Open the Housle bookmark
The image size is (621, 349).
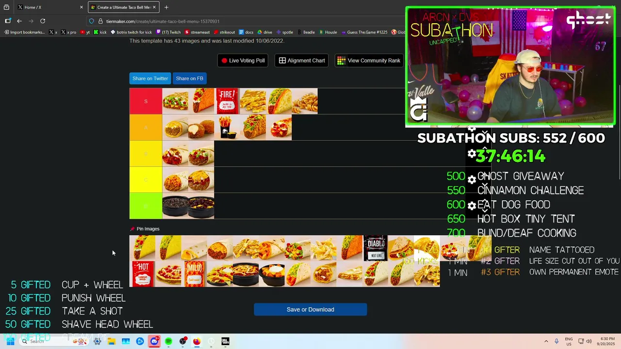point(328,32)
